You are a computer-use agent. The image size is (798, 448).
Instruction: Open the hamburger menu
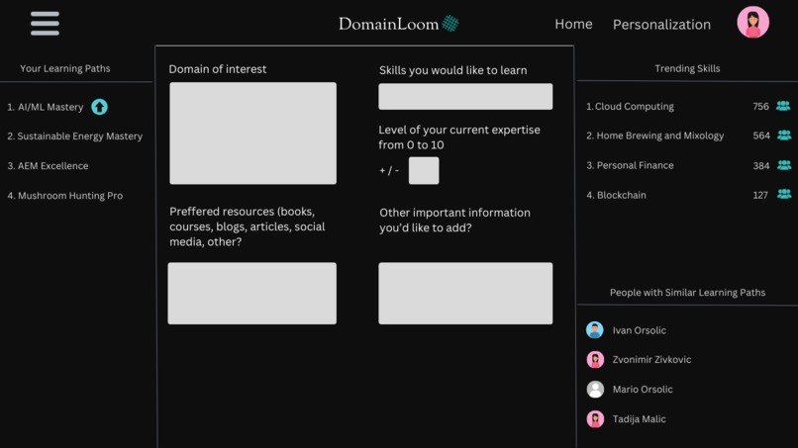click(45, 24)
